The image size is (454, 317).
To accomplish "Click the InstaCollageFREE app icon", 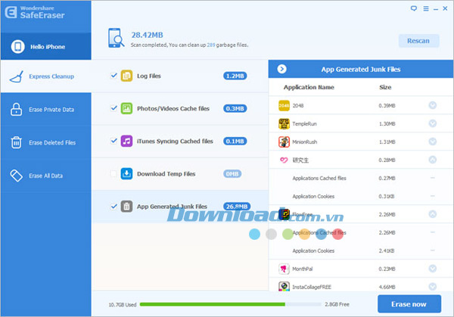I will coord(284,287).
